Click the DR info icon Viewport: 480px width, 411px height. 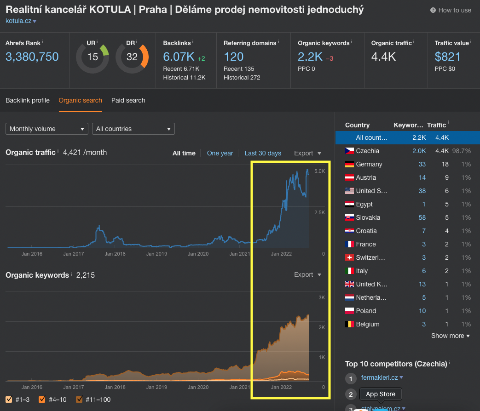click(x=137, y=41)
